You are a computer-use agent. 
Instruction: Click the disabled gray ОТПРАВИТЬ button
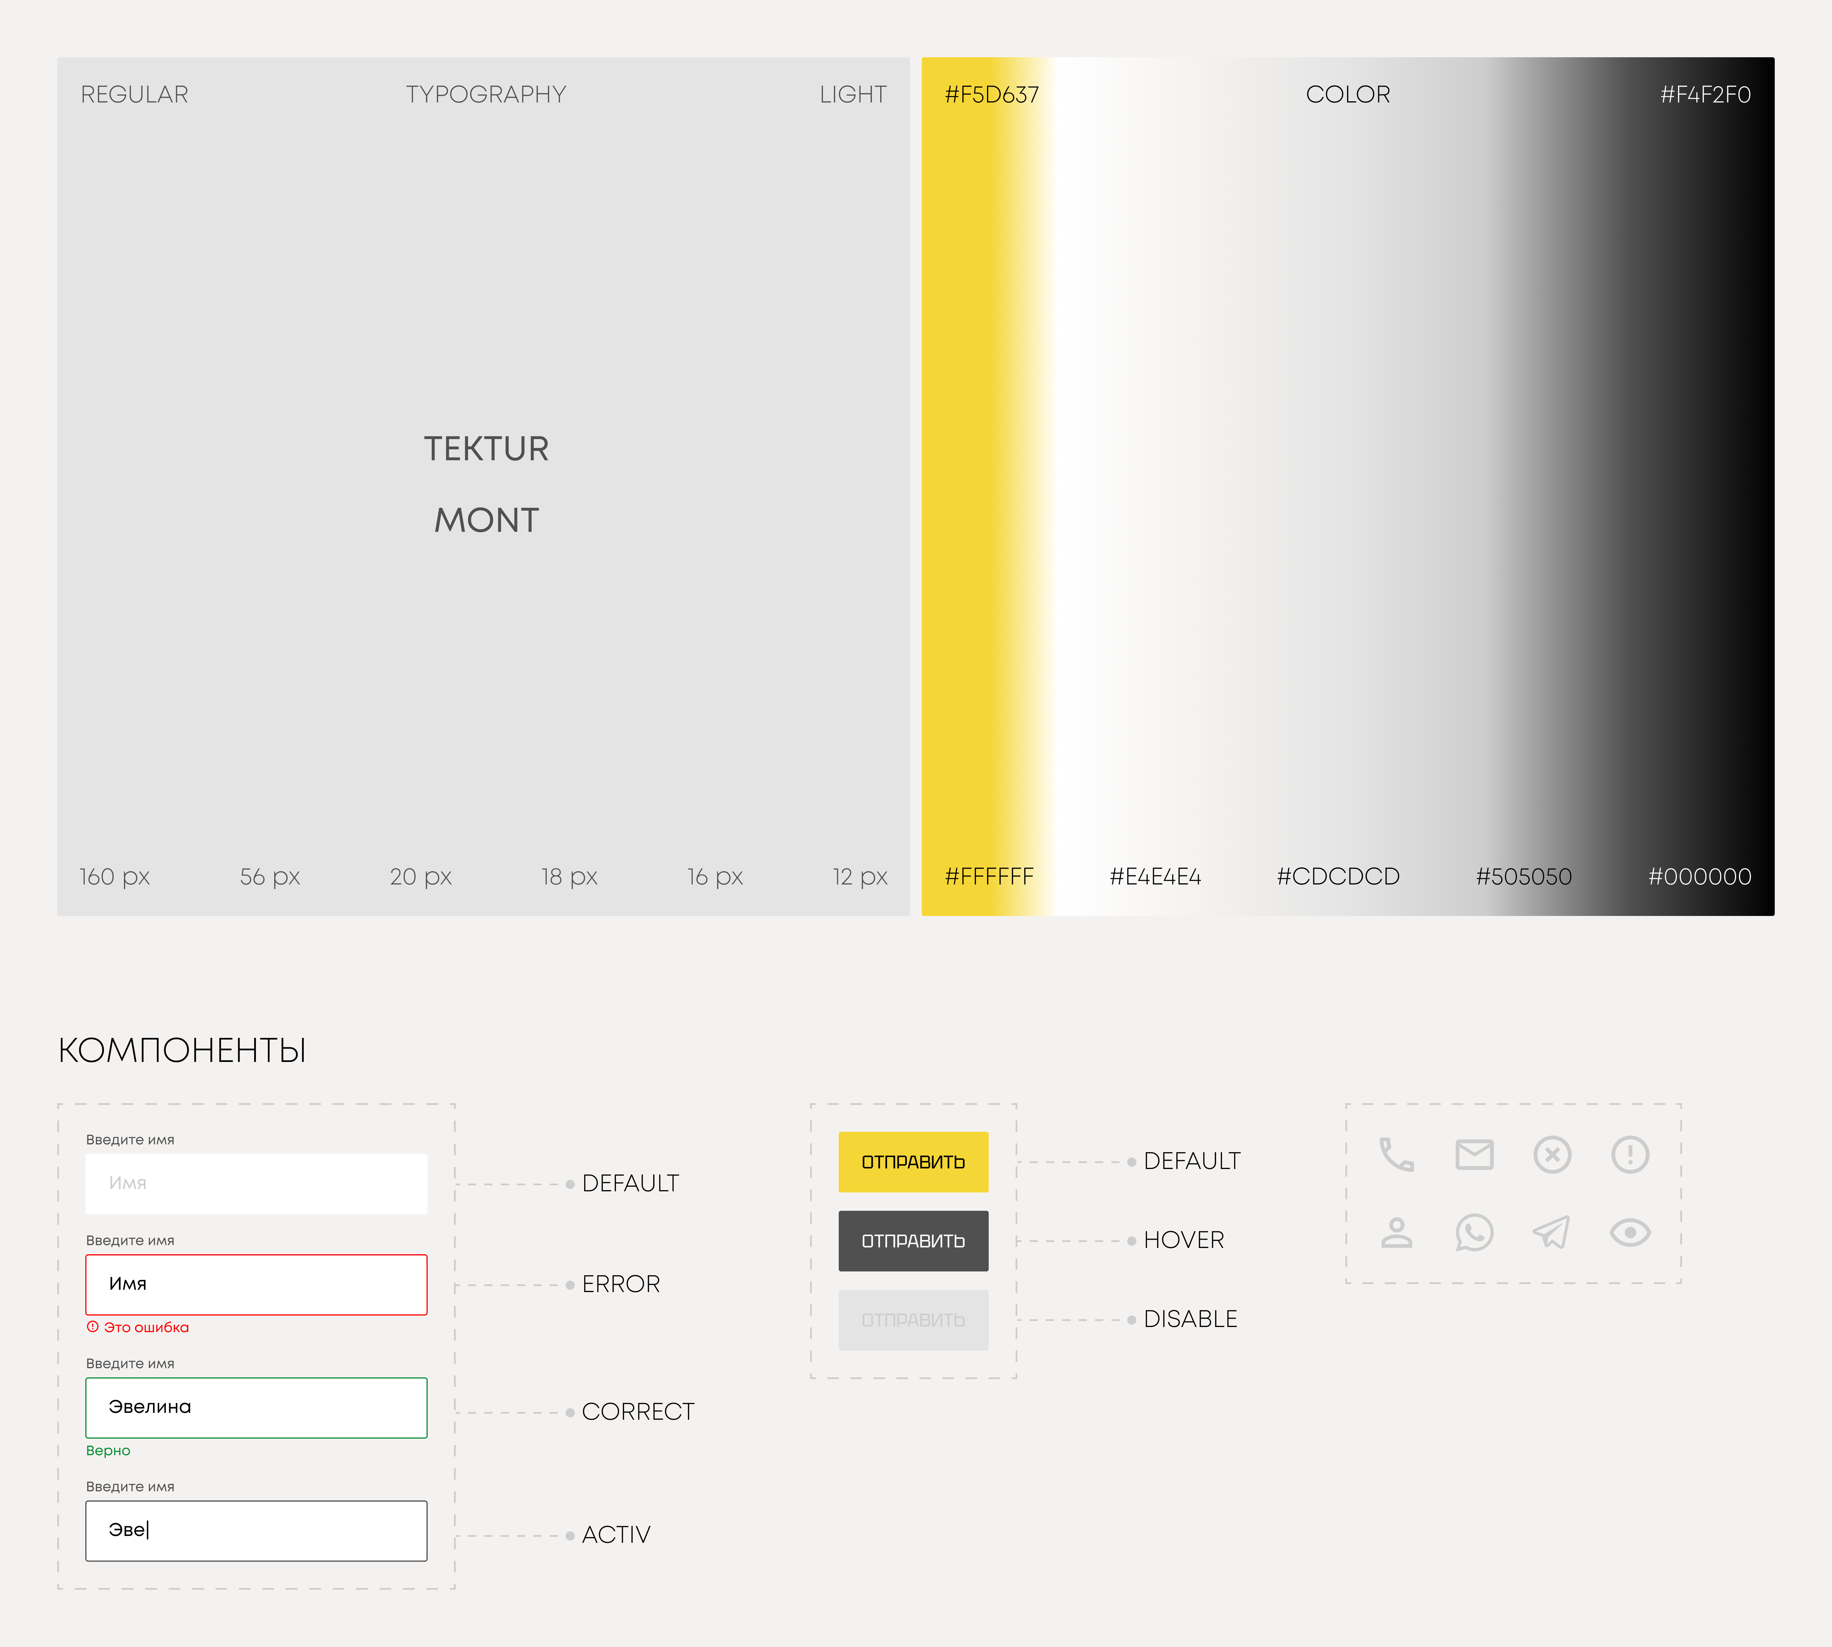click(x=913, y=1320)
